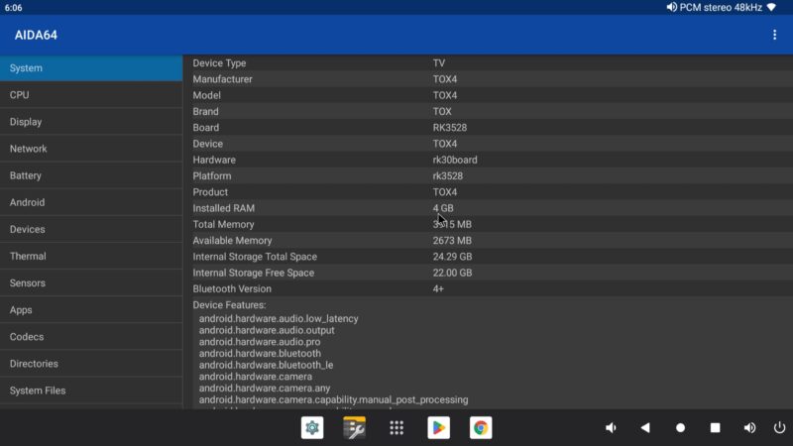Tap the Back triangle navigation button
Image resolution: width=793 pixels, height=446 pixels.
[x=645, y=428]
